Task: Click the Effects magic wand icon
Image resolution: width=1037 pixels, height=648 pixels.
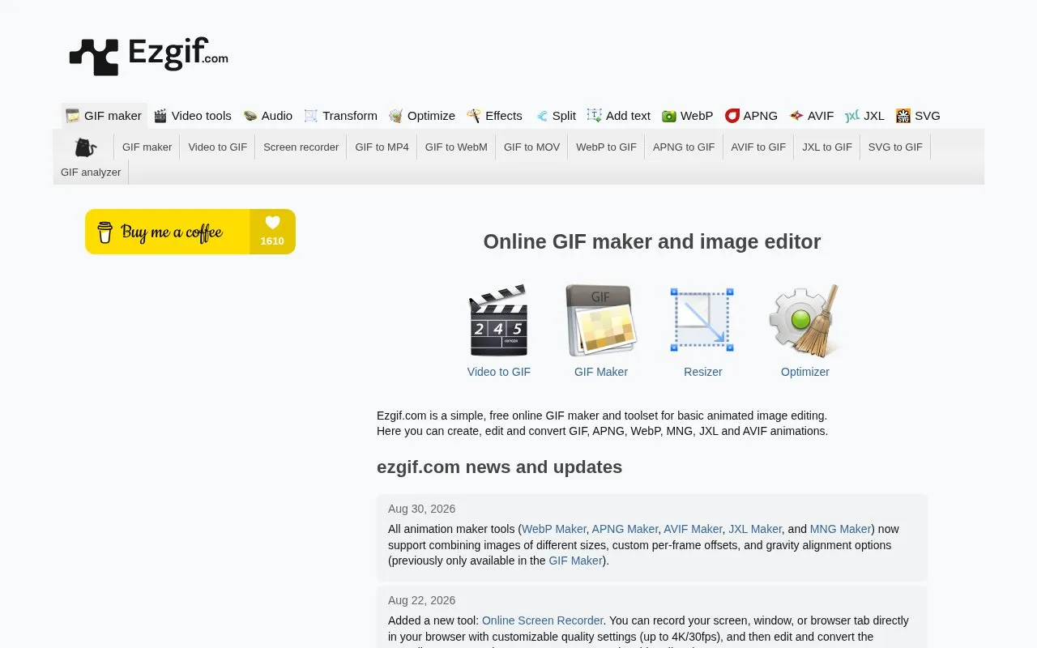Action: tap(474, 116)
